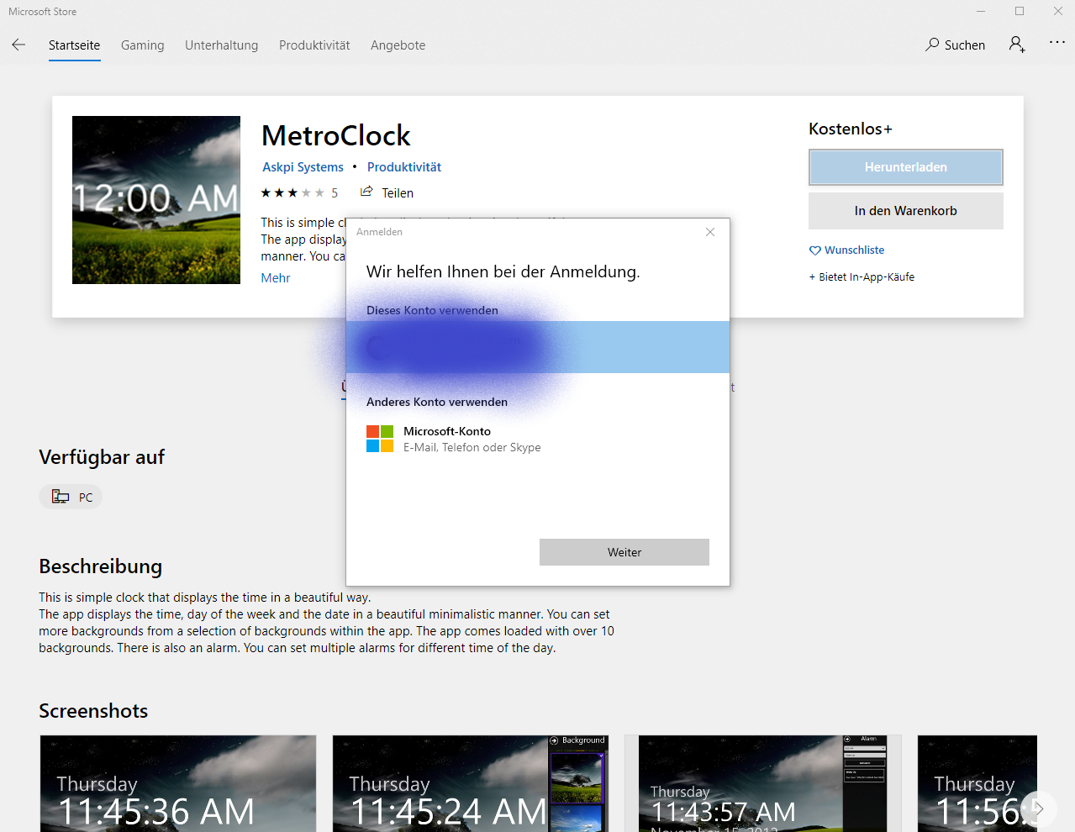Maximize the Microsoft Store window
The image size is (1075, 832).
(x=1020, y=11)
